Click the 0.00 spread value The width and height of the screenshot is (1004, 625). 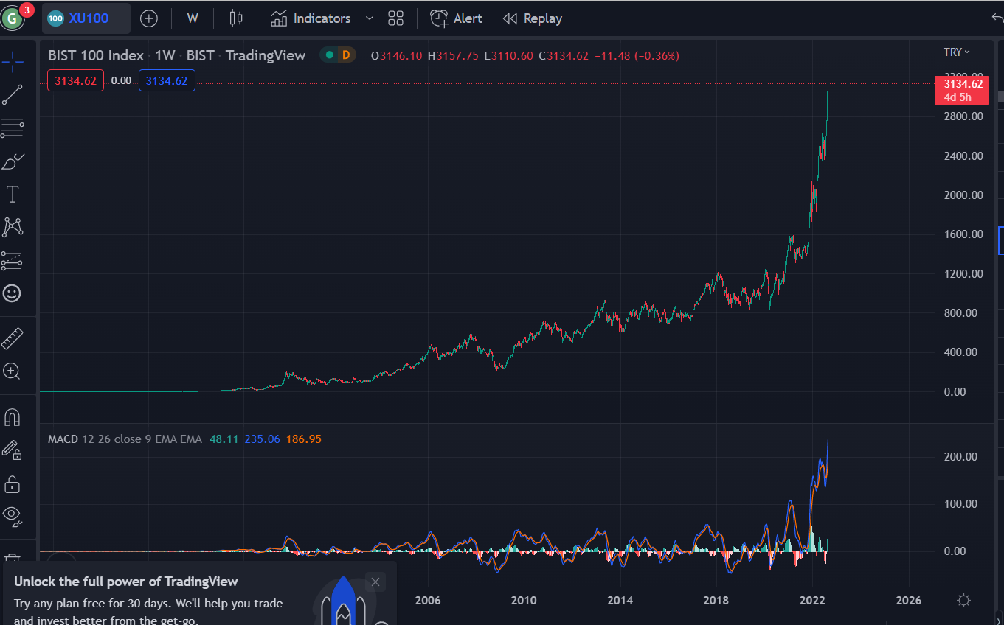coord(121,81)
